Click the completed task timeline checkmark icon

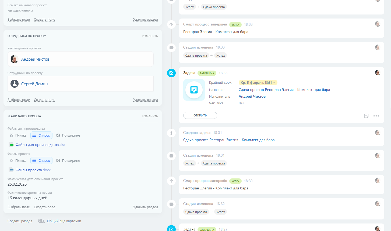coord(171,73)
